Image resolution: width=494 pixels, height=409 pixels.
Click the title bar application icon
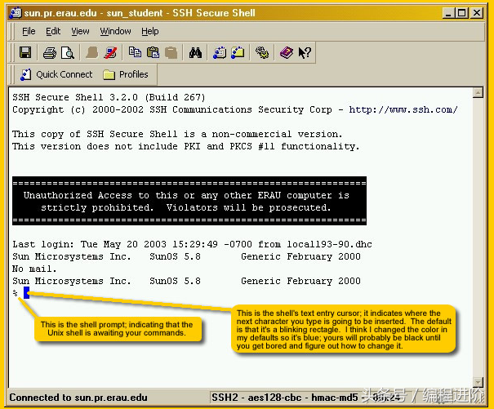point(16,12)
